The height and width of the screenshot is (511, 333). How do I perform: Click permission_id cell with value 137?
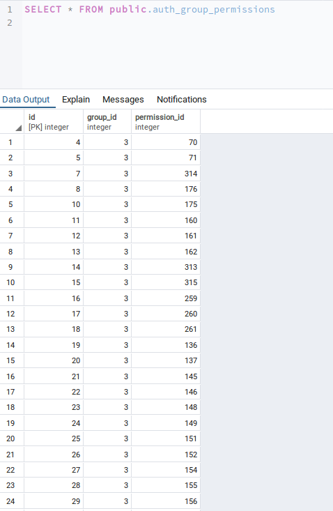[166, 360]
